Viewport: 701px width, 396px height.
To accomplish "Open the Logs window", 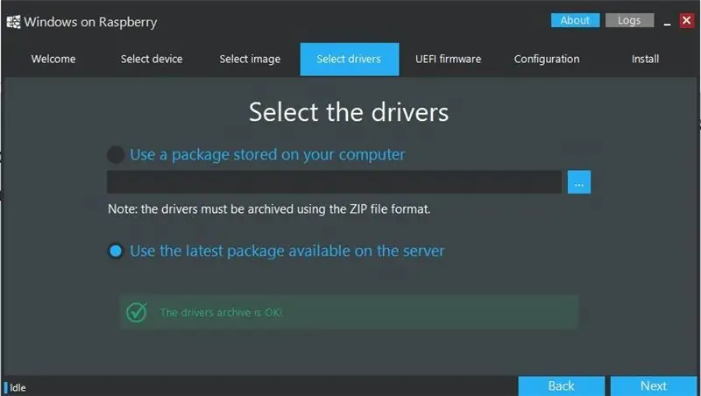I will click(629, 20).
